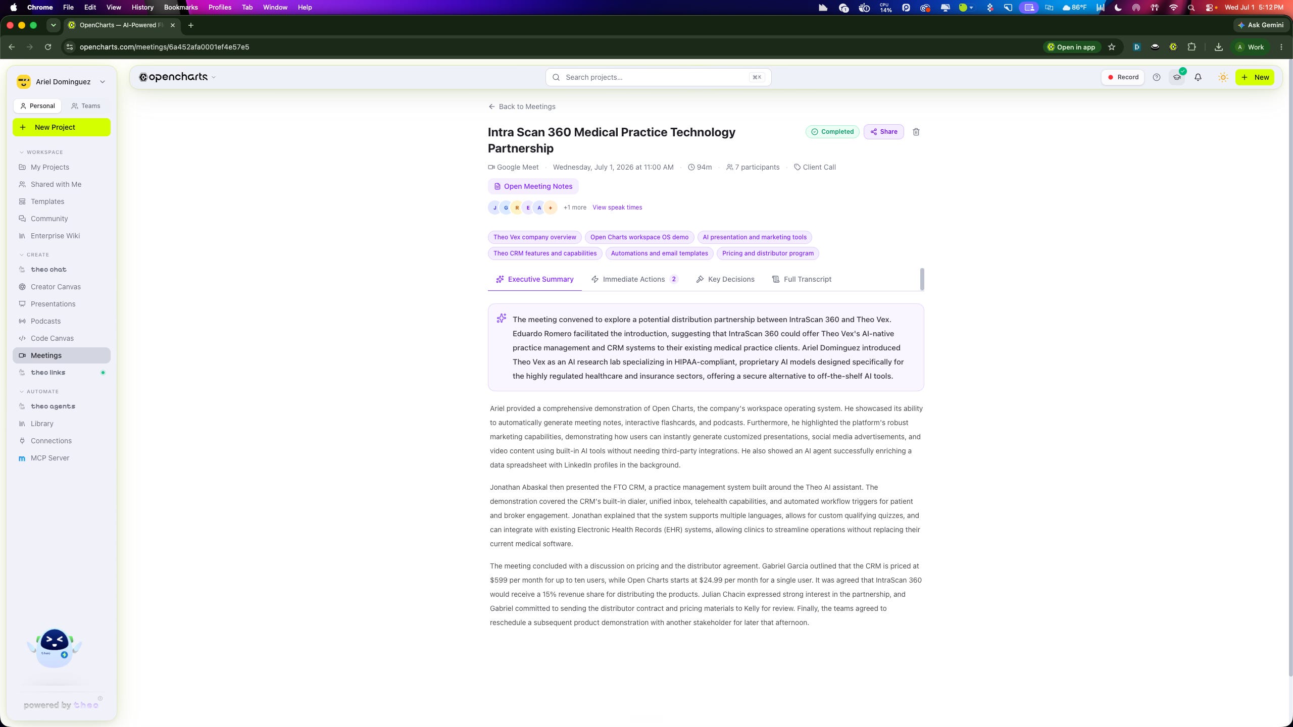Image resolution: width=1293 pixels, height=727 pixels.
Task: Select AI presentation and marketing tools topic
Action: (x=755, y=237)
